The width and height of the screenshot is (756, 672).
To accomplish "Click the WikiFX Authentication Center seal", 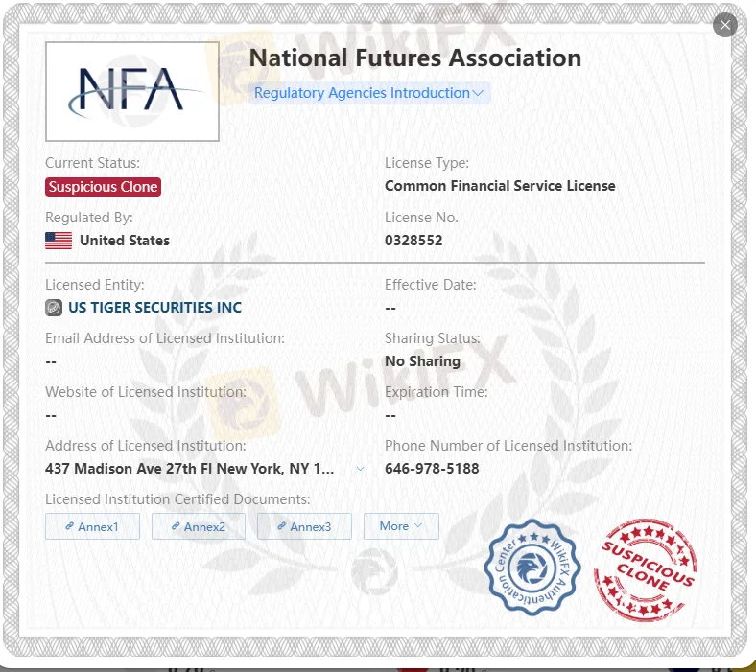I will [532, 567].
